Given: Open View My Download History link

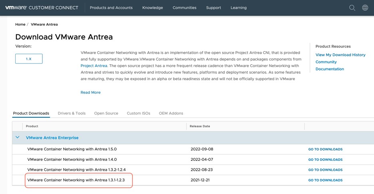Looking at the screenshot, I should 340,55.
